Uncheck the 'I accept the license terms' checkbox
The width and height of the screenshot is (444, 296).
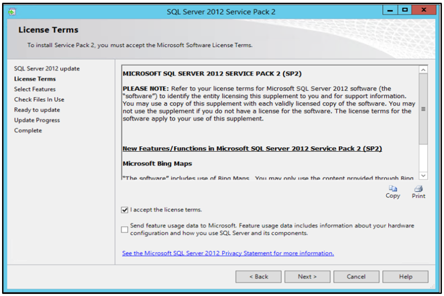pyautogui.click(x=125, y=210)
